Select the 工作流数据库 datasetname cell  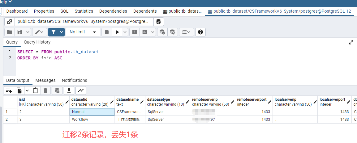[x=130, y=120]
